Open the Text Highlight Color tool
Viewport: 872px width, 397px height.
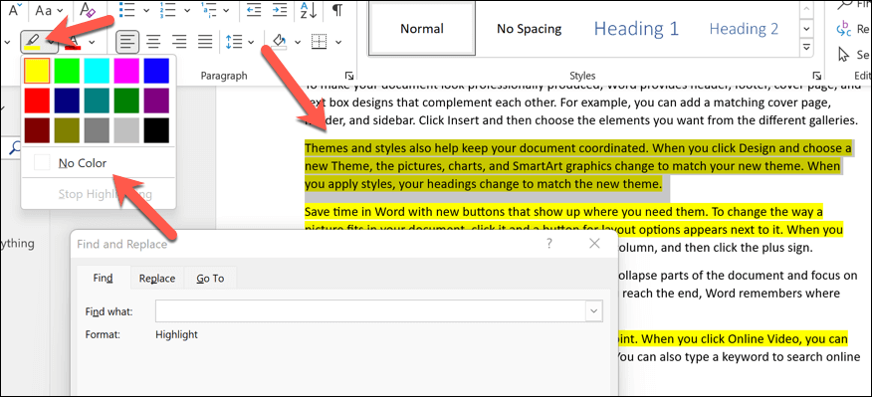click(32, 41)
